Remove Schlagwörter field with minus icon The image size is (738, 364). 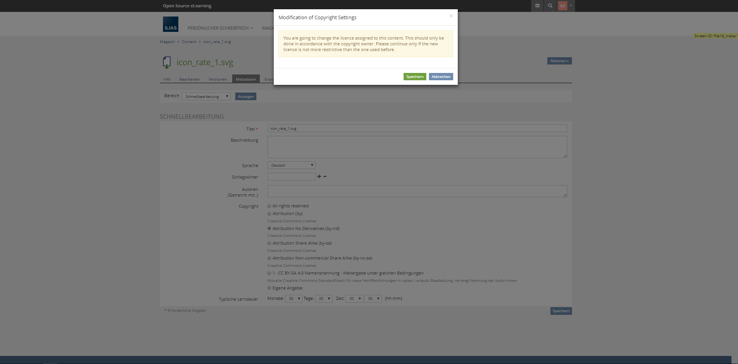click(x=325, y=177)
